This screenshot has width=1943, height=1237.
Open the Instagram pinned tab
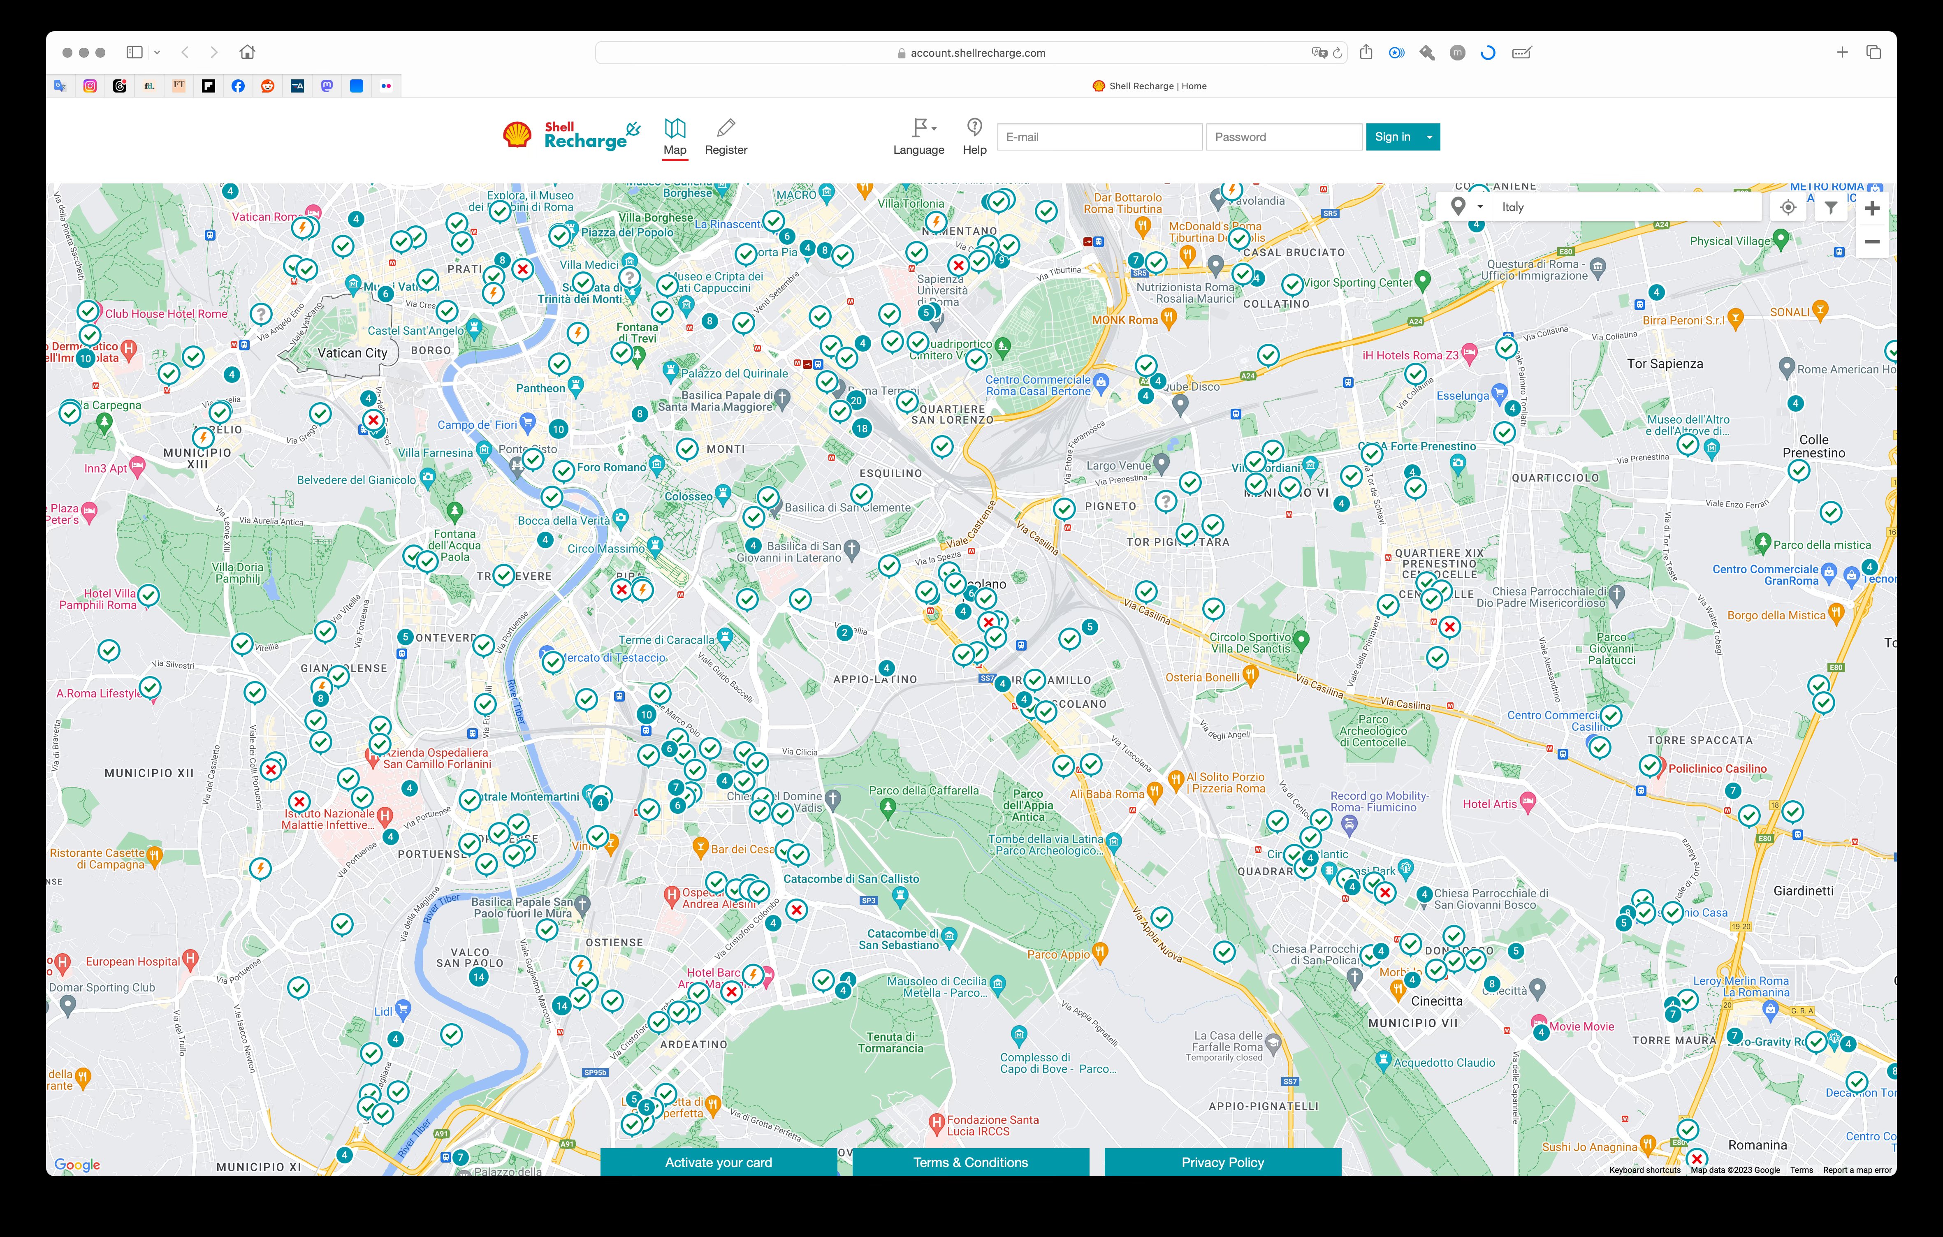[x=90, y=86]
